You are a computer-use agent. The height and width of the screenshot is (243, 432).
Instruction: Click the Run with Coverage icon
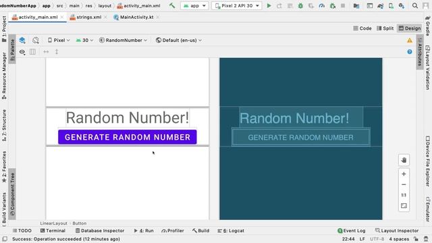(x=311, y=5)
